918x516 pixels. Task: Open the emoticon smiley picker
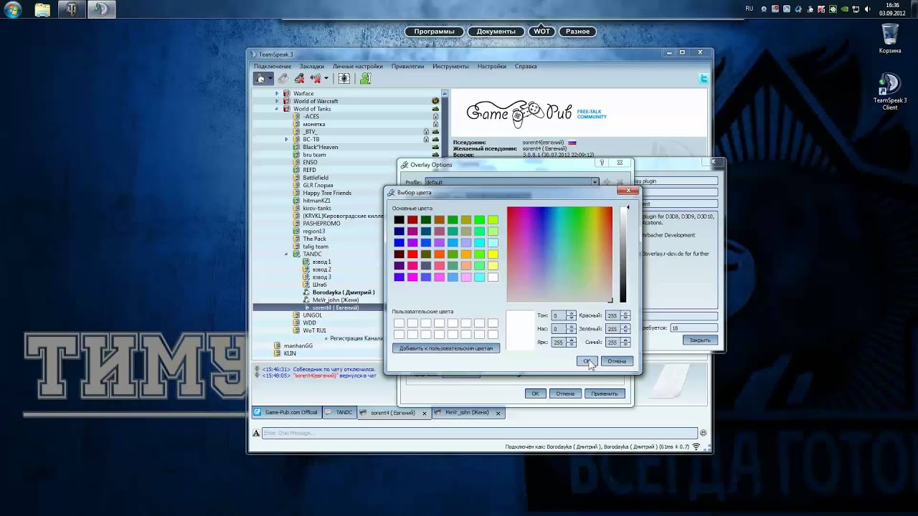click(703, 433)
